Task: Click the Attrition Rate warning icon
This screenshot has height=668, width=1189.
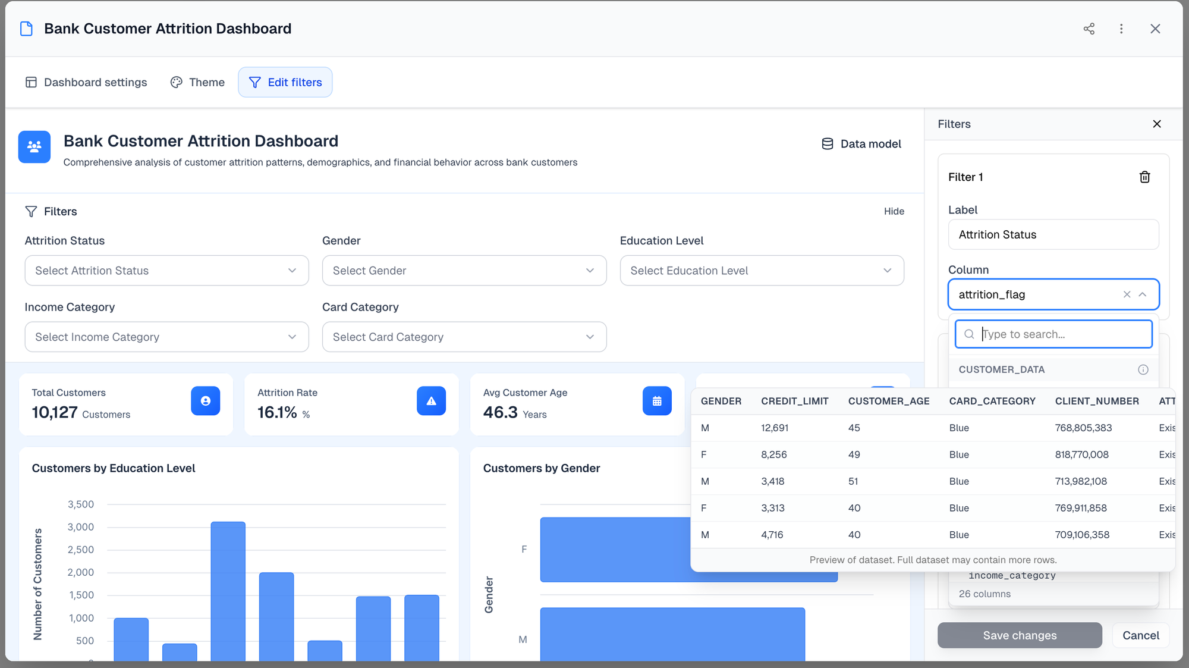Action: [431, 401]
